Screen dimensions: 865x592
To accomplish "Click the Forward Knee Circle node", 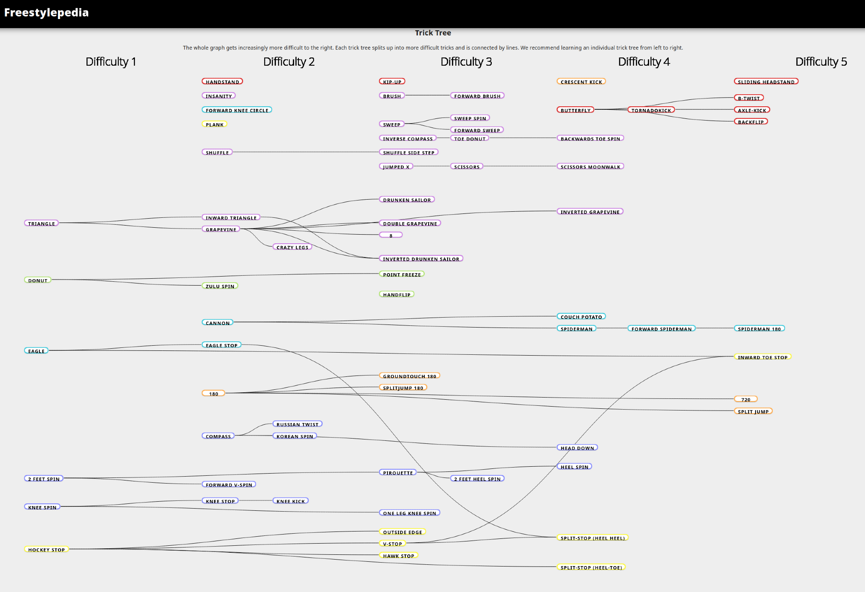I will click(x=237, y=110).
